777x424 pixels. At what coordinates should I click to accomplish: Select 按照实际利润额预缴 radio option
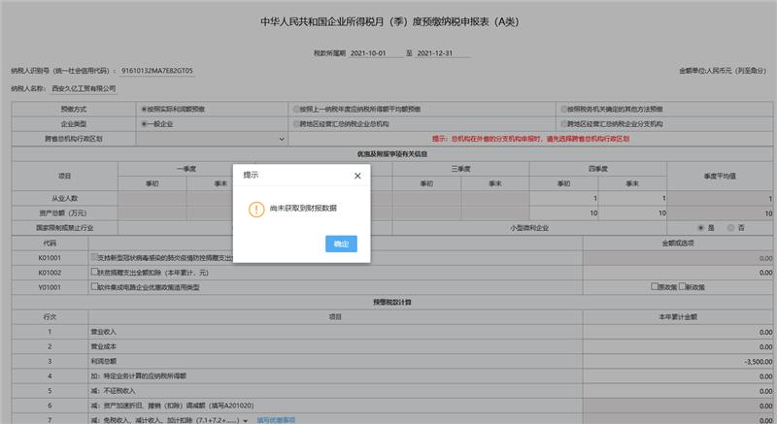[x=145, y=110]
